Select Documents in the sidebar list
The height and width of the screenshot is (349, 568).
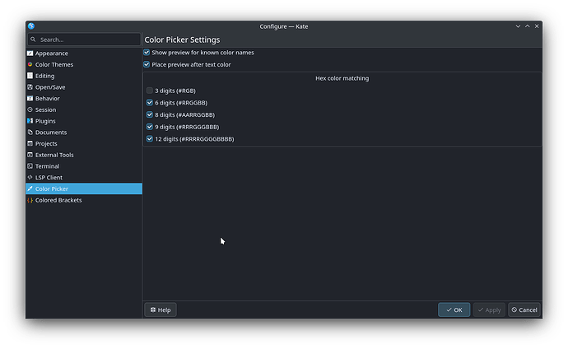[84, 133]
